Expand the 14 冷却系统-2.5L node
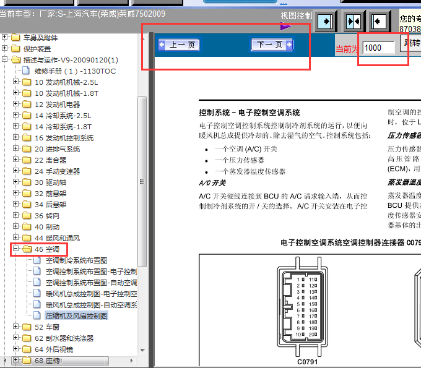This screenshot has width=421, height=368. tap(16, 115)
